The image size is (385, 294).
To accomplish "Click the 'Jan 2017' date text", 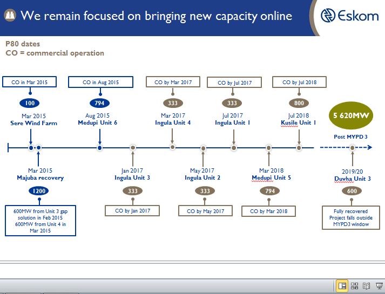I will 132,170.
